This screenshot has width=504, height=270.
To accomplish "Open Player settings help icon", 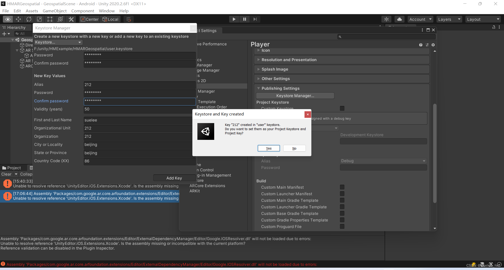I will tap(421, 45).
